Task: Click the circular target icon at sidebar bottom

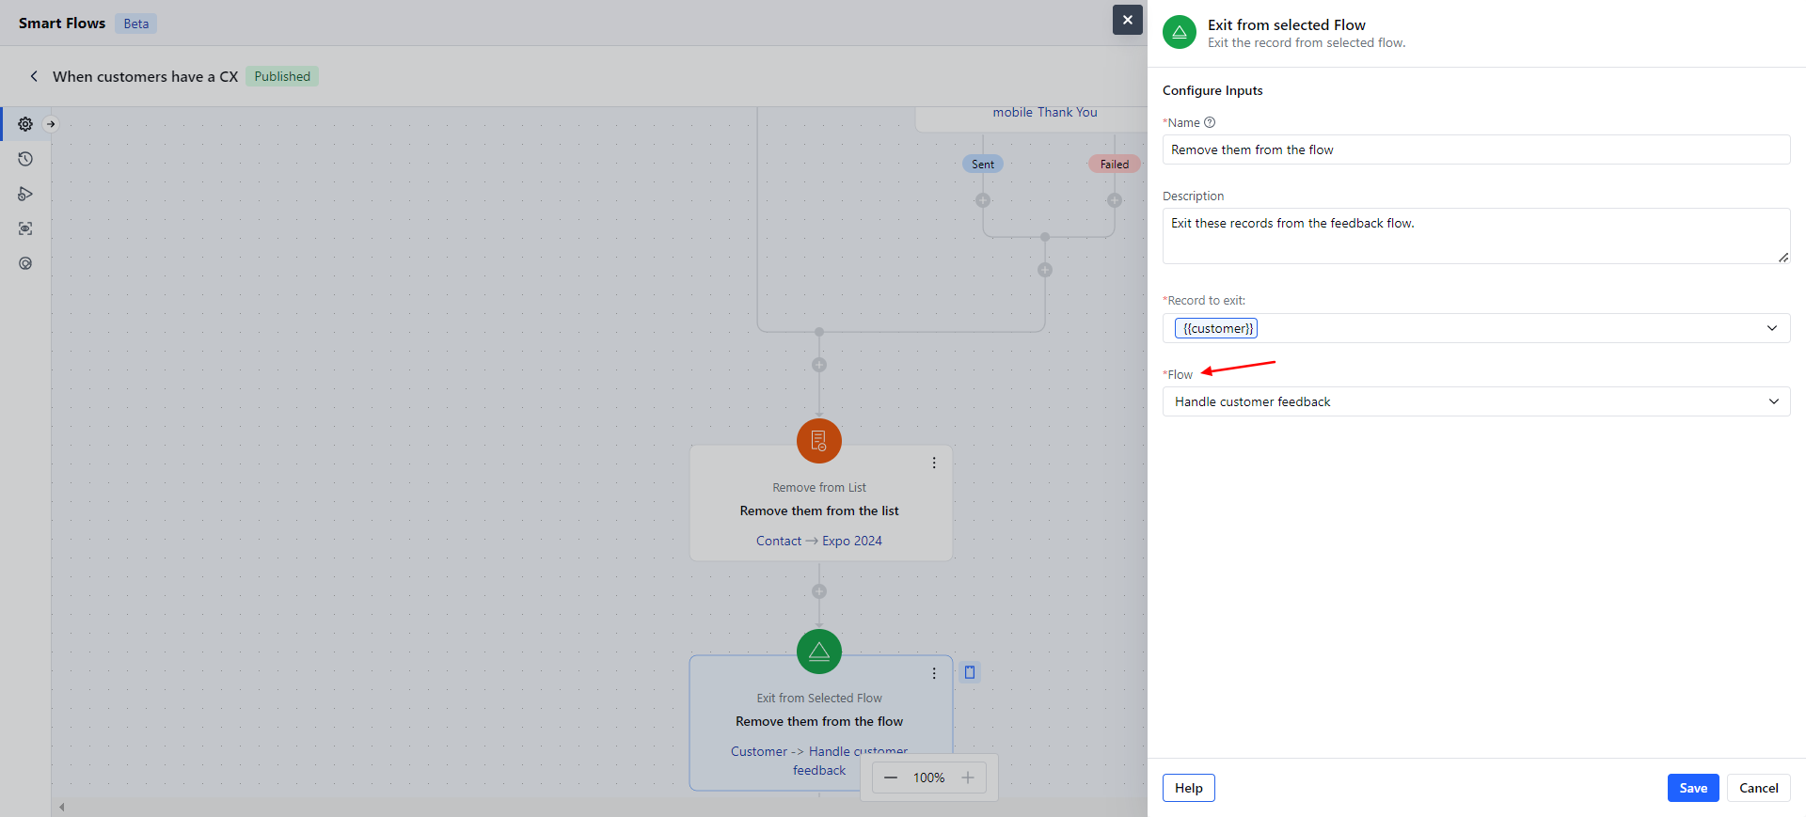Action: pyautogui.click(x=25, y=263)
